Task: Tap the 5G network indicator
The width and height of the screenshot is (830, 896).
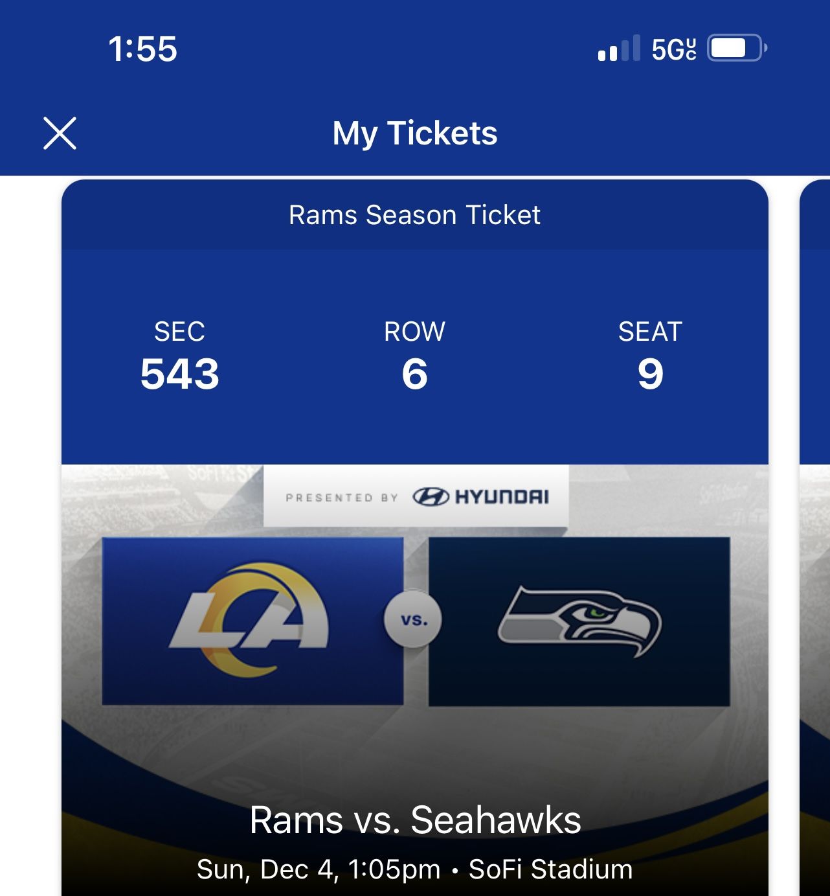Action: [x=673, y=49]
